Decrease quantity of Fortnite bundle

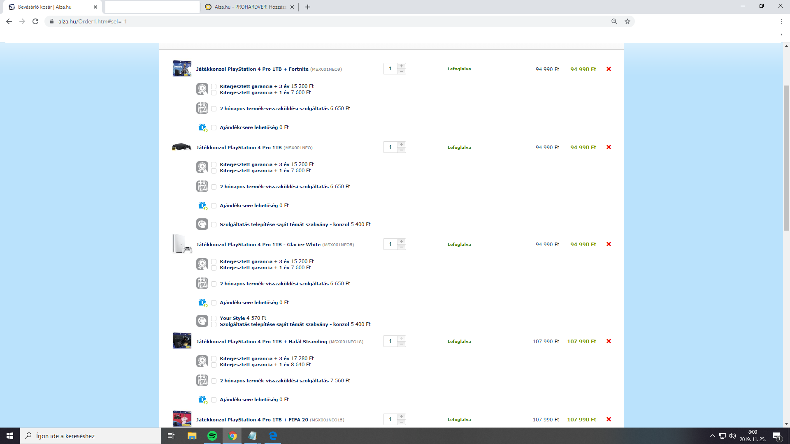(402, 72)
